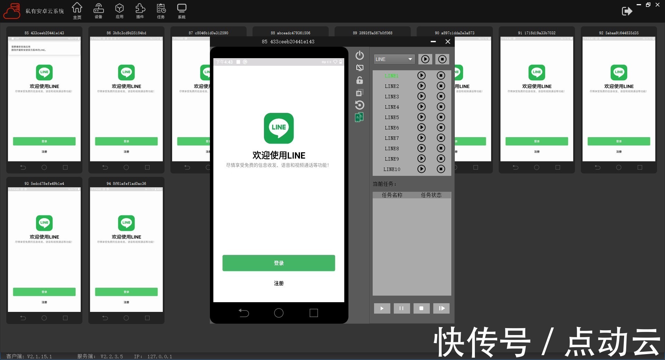This screenshot has height=360, width=665.
Task: Stop the LINE3 script
Action: [441, 96]
